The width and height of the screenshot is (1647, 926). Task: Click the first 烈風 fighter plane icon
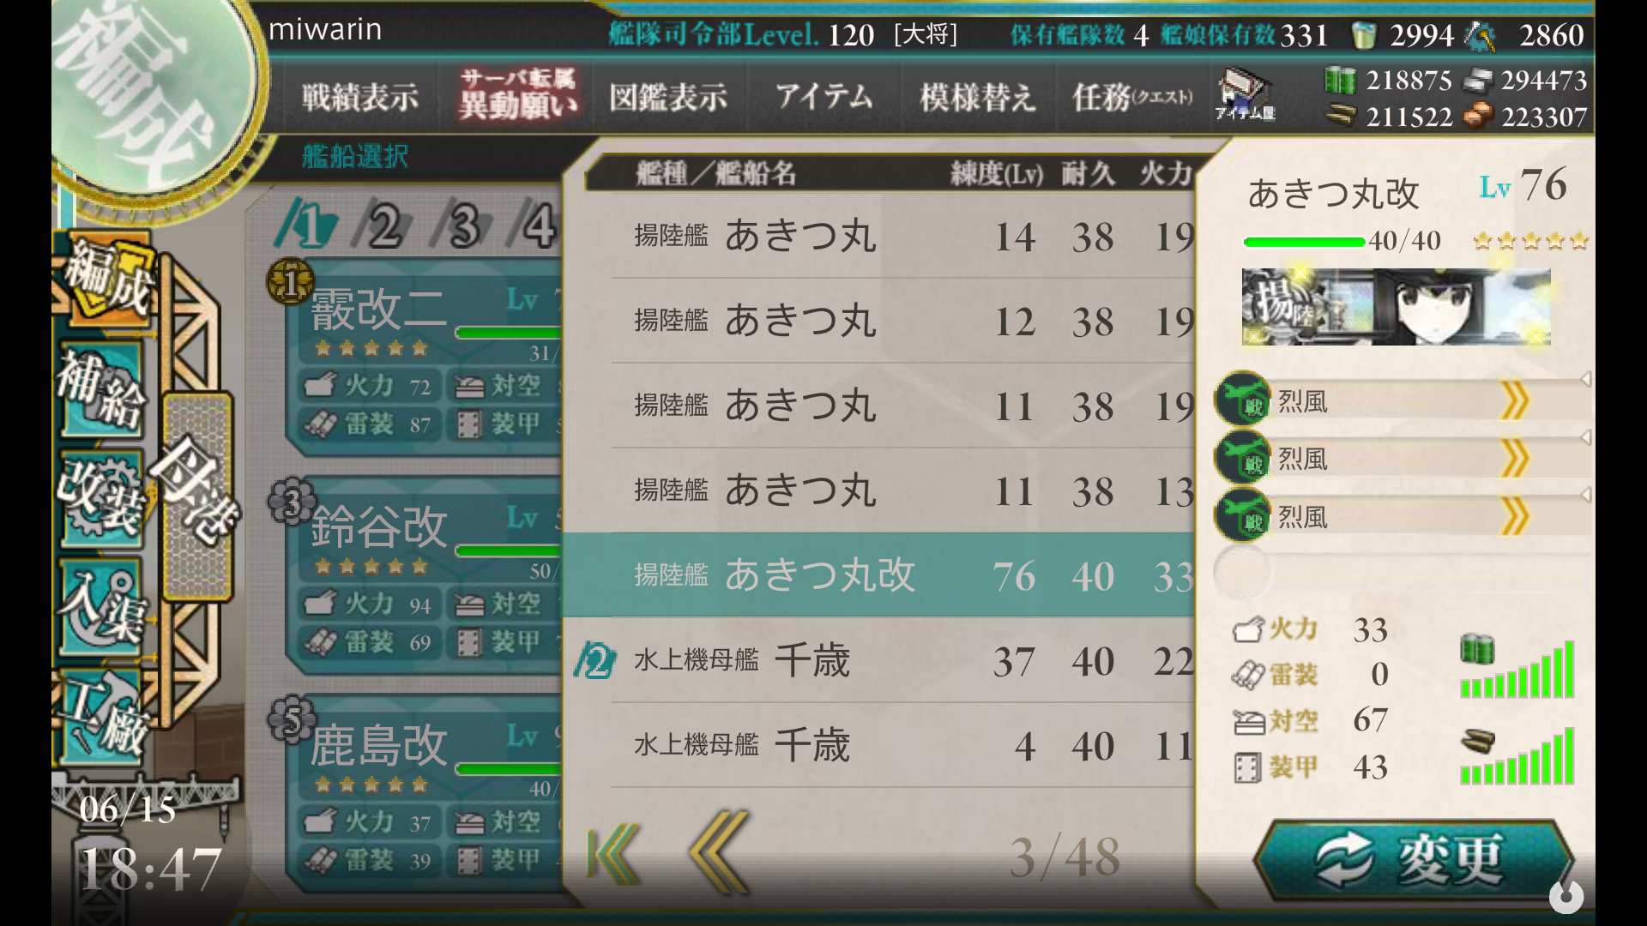1242,399
